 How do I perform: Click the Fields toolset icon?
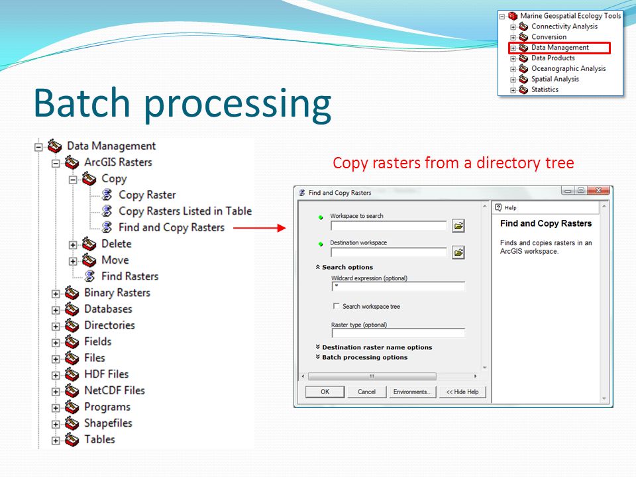72,342
